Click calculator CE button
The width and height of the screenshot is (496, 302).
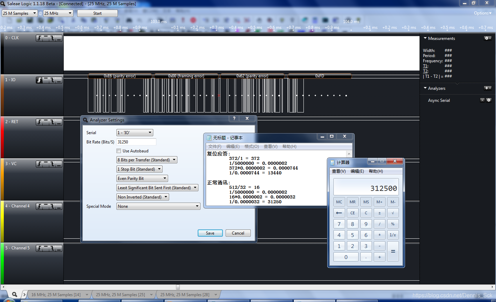click(352, 213)
